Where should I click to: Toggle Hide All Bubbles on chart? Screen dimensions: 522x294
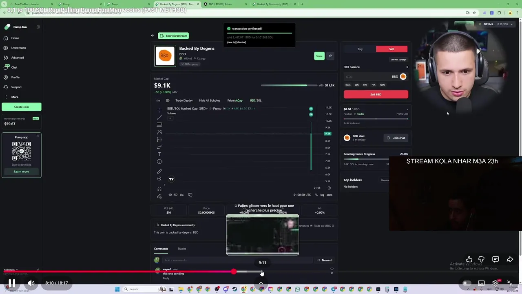[210, 100]
